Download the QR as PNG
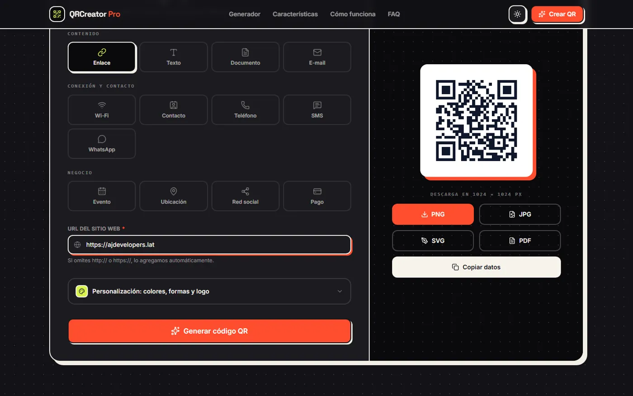This screenshot has width=633, height=396. coord(433,214)
